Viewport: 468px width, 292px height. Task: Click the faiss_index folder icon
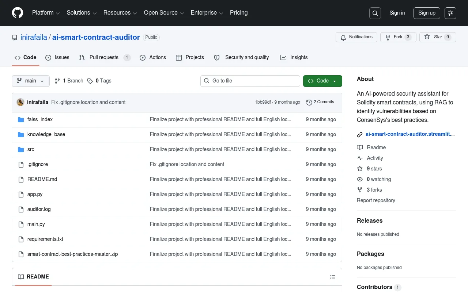tap(21, 119)
